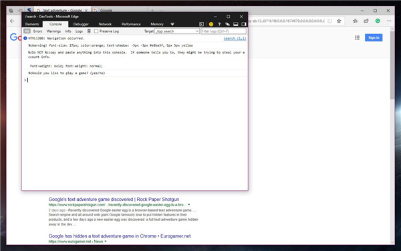Screen dimensions: 401x251
Task: Click the DevTools emulation/settings icon beside help
Action: [x=227, y=24]
